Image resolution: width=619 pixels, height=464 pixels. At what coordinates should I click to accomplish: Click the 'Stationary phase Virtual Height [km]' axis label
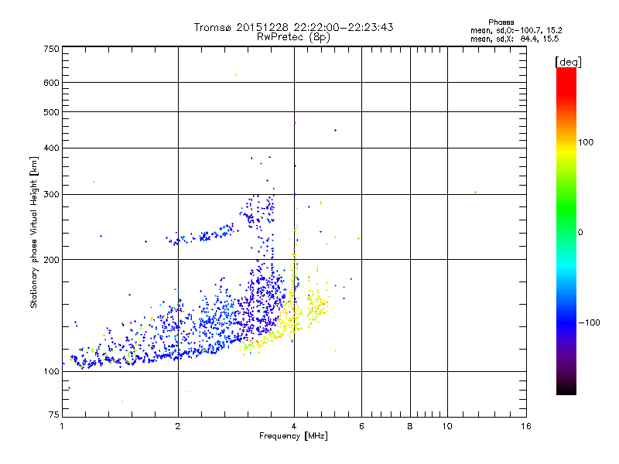click(33, 232)
